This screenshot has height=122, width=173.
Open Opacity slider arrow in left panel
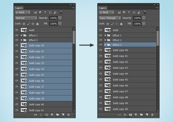tap(60, 18)
